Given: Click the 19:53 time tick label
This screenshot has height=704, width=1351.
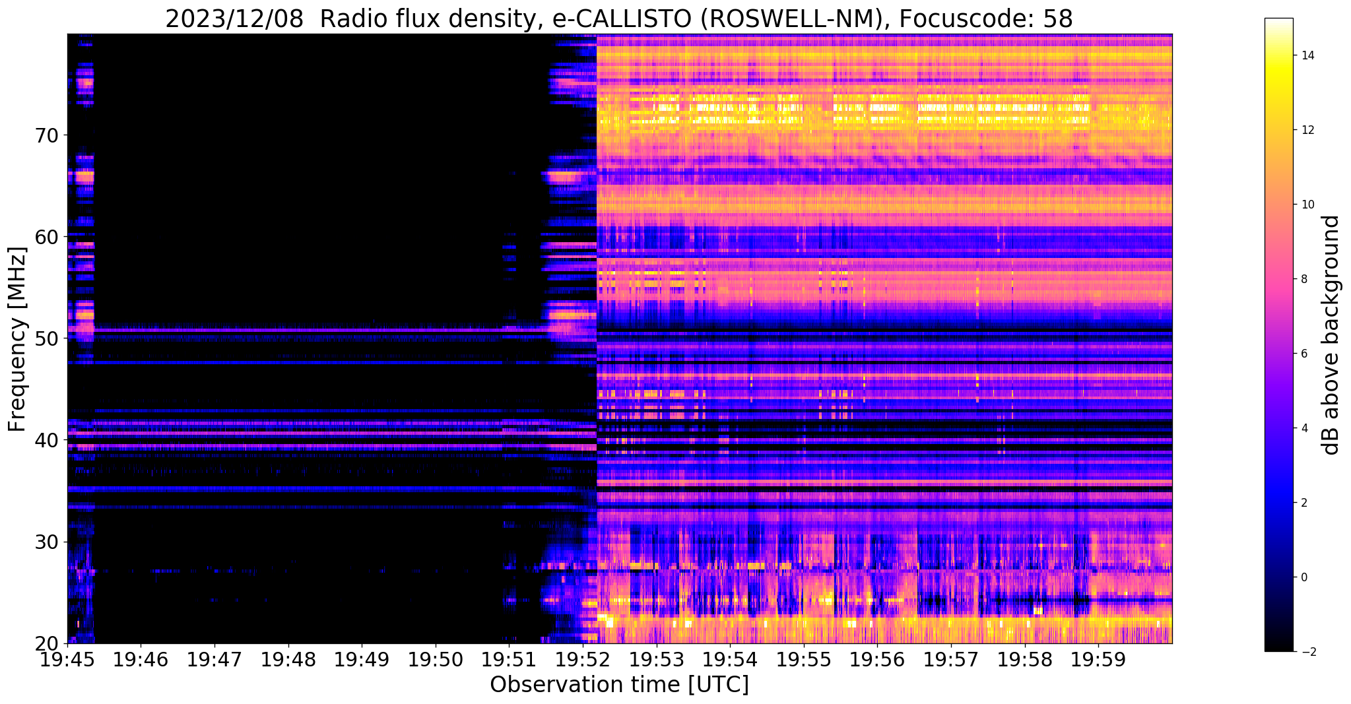Looking at the screenshot, I should coord(656,659).
